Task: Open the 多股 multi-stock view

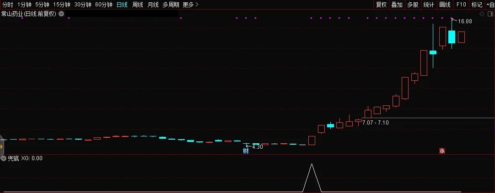Action: click(x=413, y=5)
